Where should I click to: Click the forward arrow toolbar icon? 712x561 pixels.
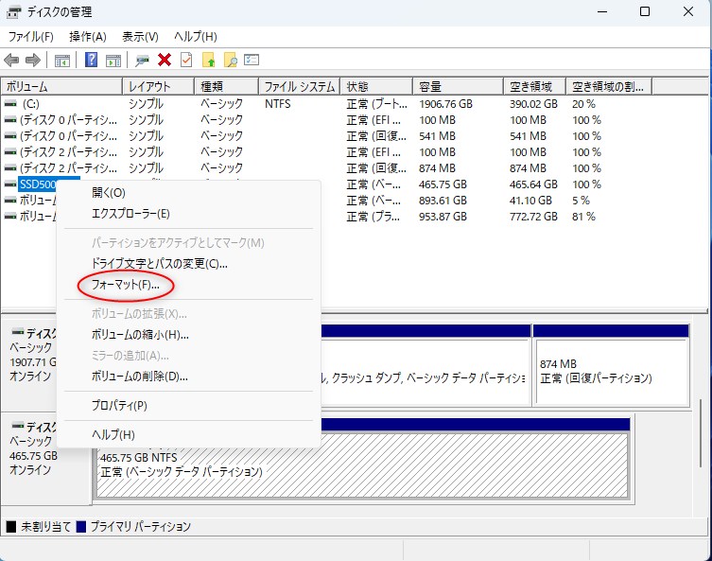32,61
